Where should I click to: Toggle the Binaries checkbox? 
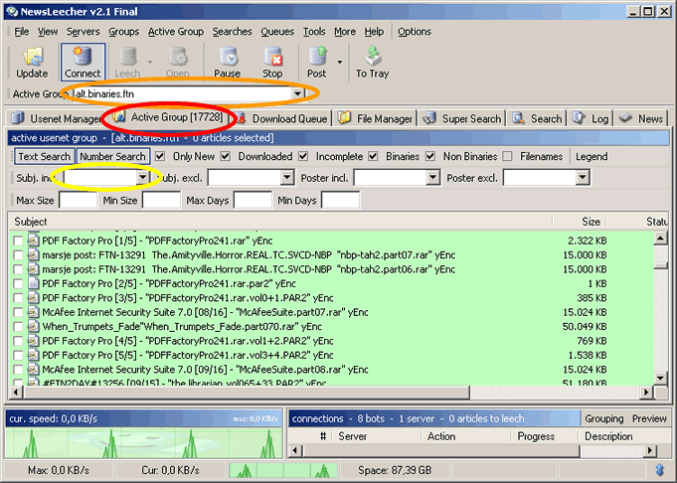click(x=374, y=156)
